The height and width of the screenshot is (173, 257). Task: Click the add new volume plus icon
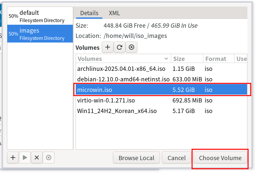[x=107, y=47]
